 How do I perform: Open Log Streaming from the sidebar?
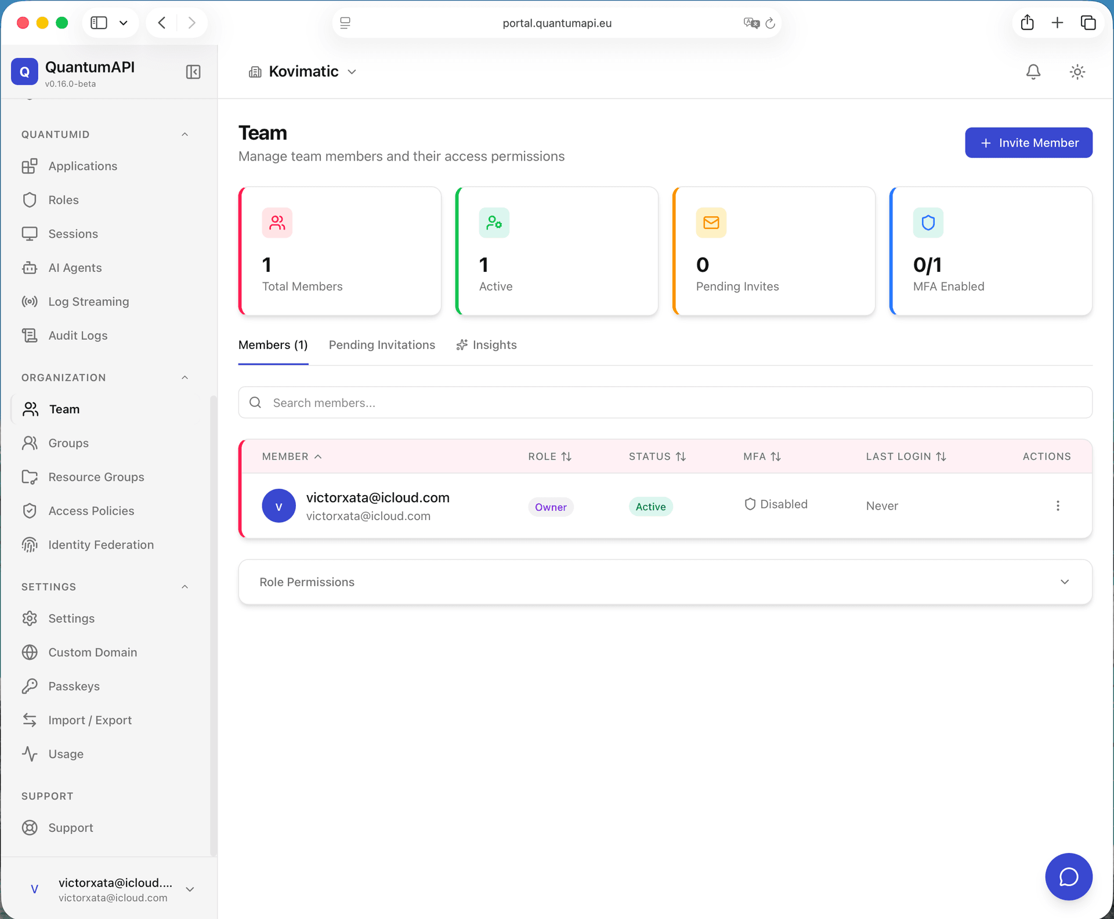point(88,301)
